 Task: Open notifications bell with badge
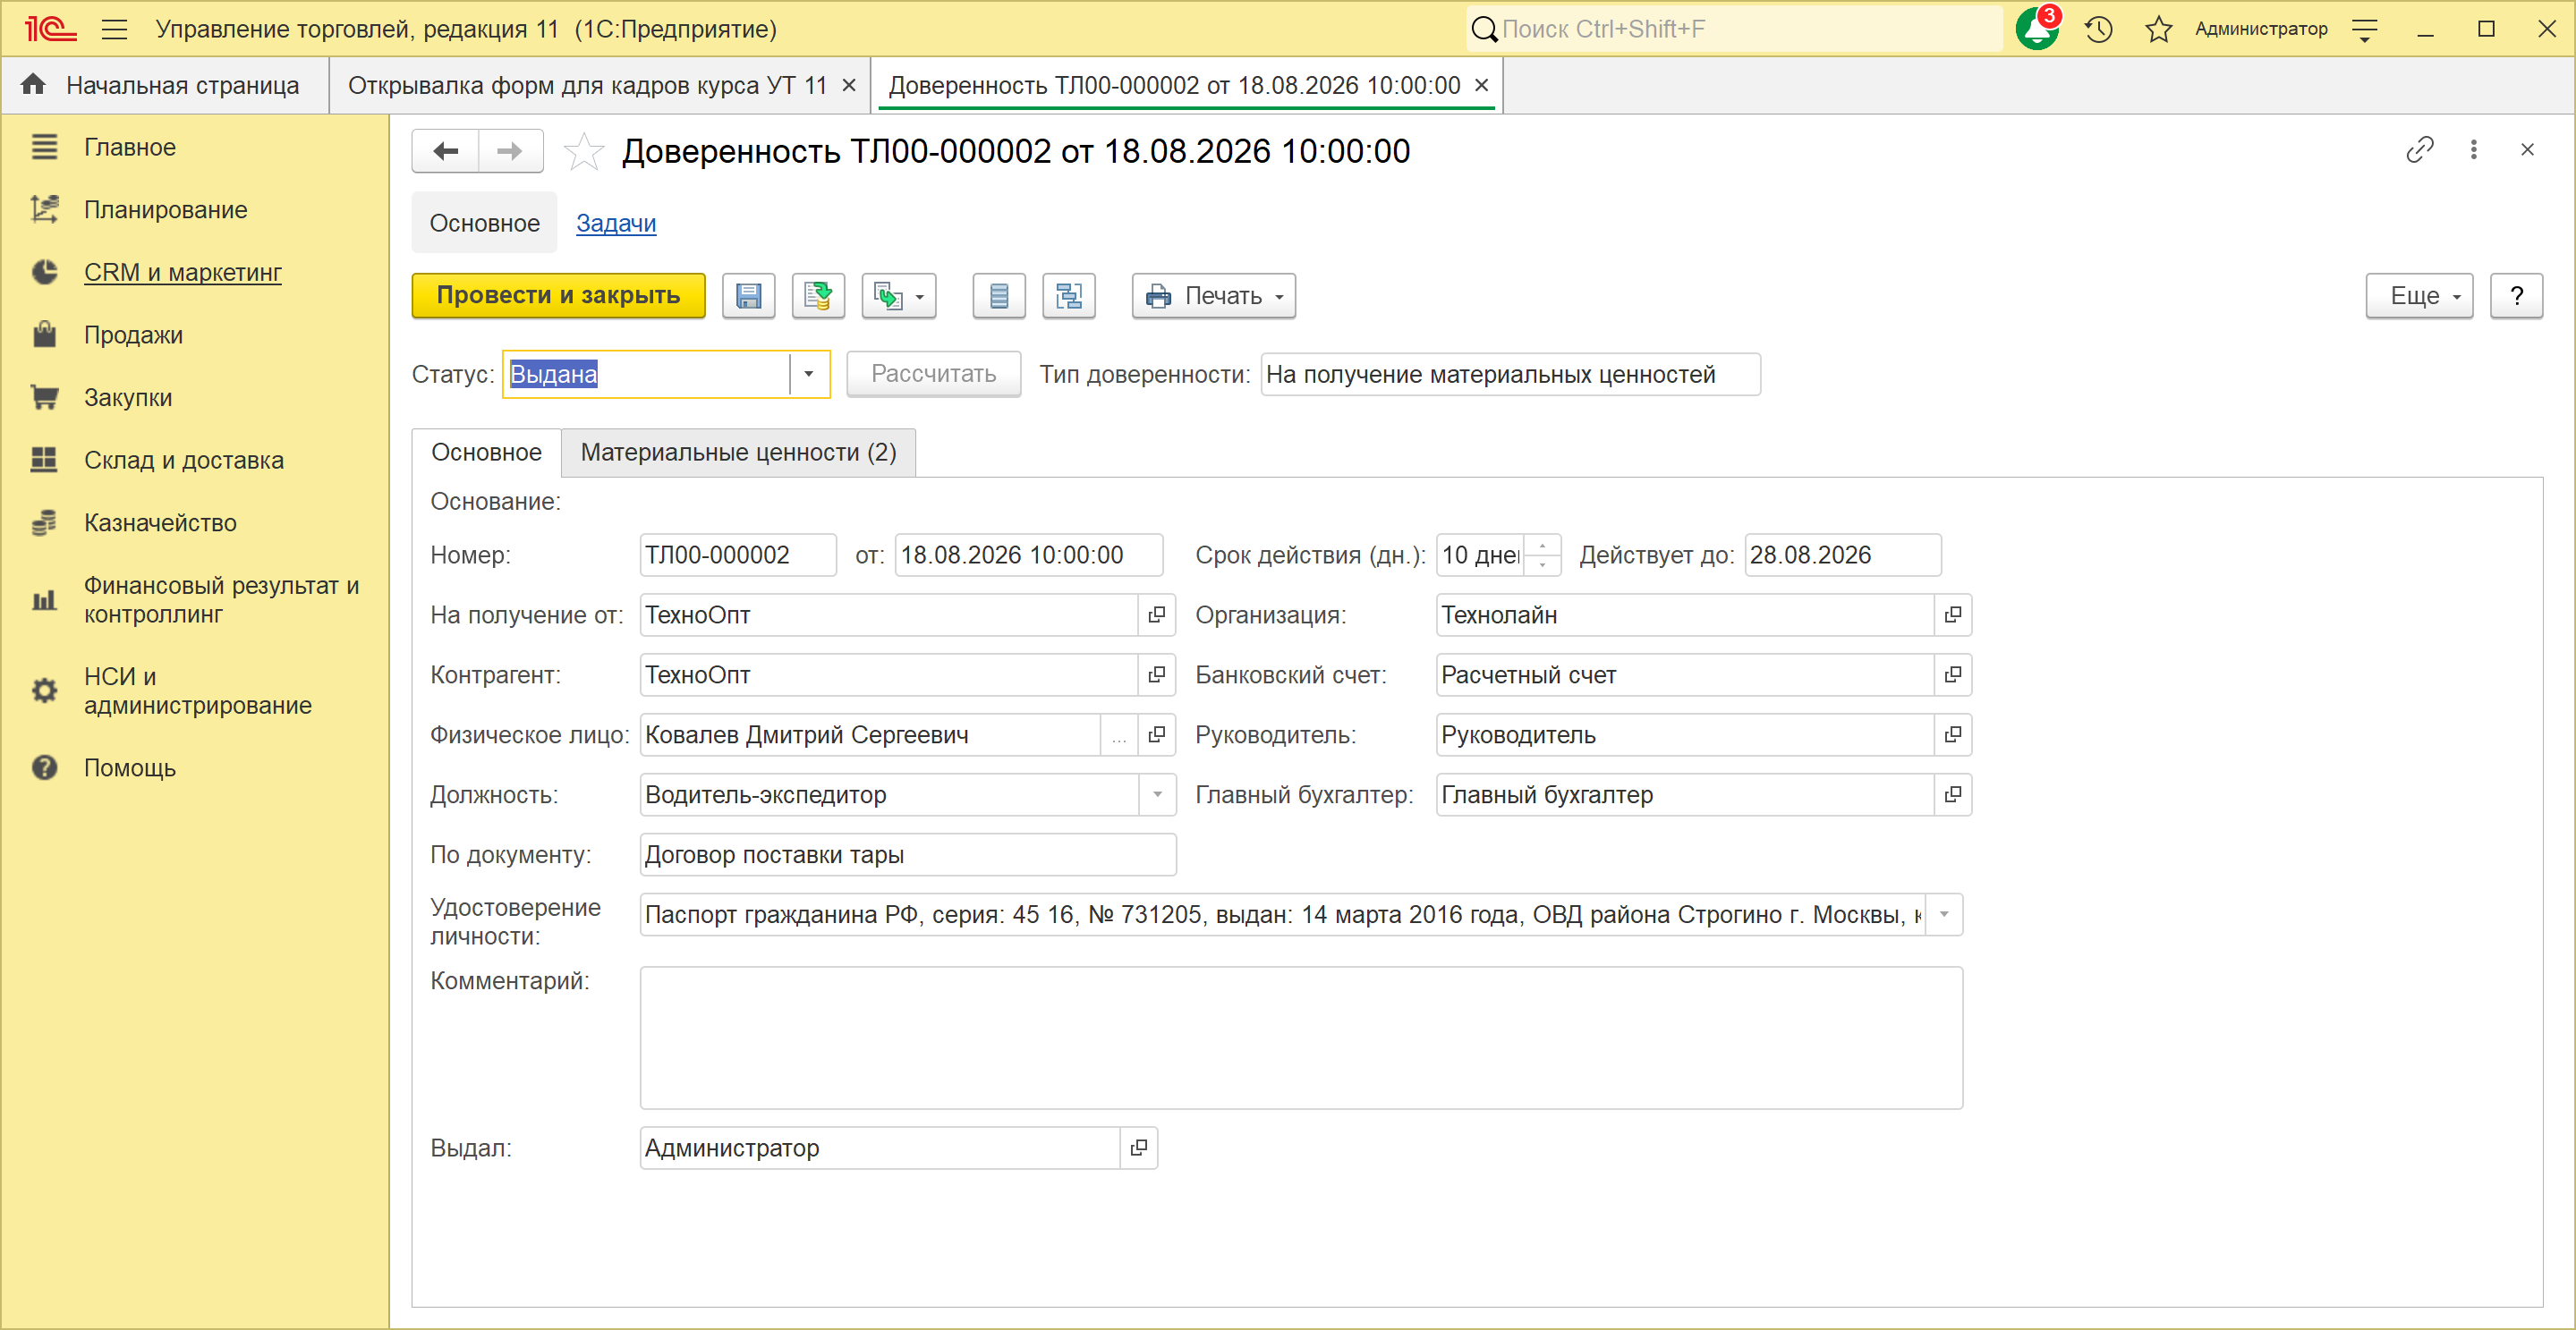(2036, 29)
